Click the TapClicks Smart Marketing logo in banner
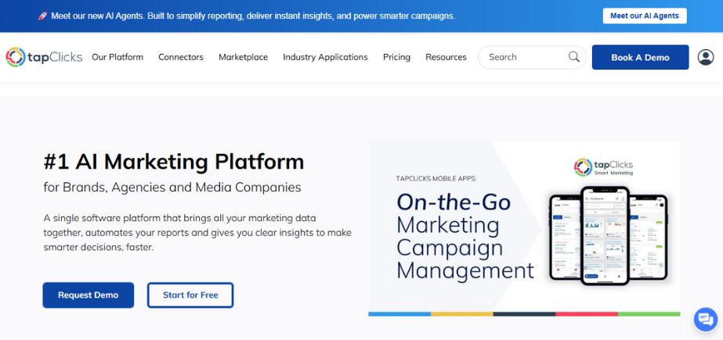The width and height of the screenshot is (723, 340). point(604,167)
